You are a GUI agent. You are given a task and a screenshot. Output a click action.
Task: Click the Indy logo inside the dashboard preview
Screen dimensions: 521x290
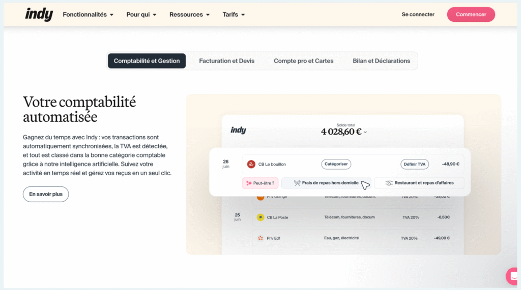click(x=238, y=130)
